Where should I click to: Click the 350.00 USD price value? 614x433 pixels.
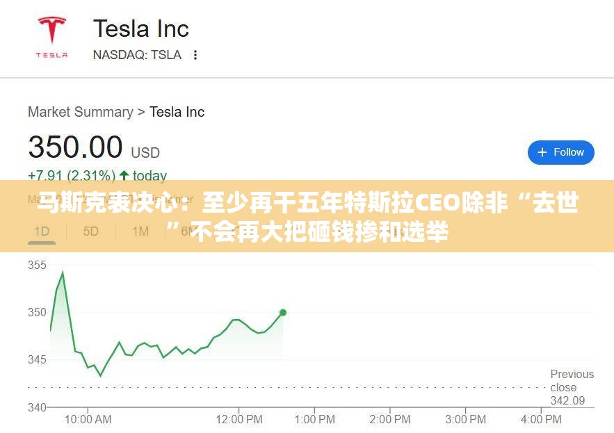(x=94, y=147)
